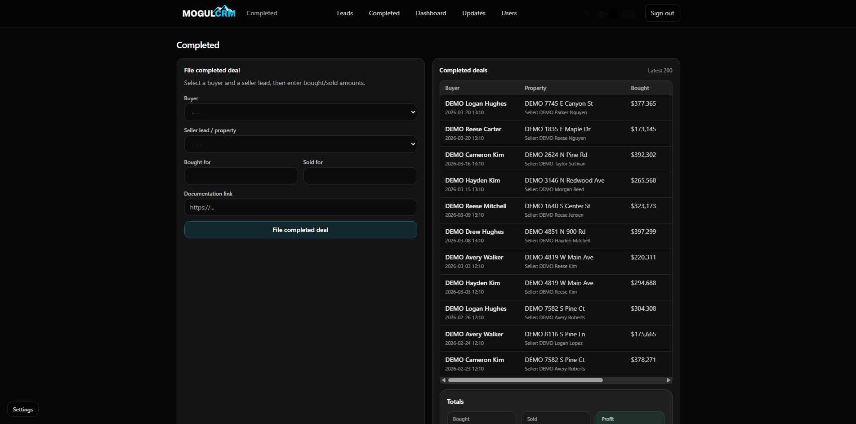The image size is (856, 424).
Task: Navigate to the Leads page
Action: point(344,13)
